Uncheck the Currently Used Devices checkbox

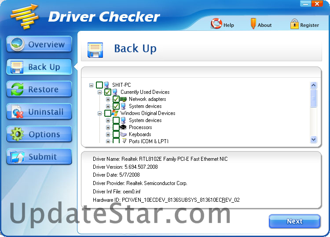pyautogui.click(x=108, y=92)
